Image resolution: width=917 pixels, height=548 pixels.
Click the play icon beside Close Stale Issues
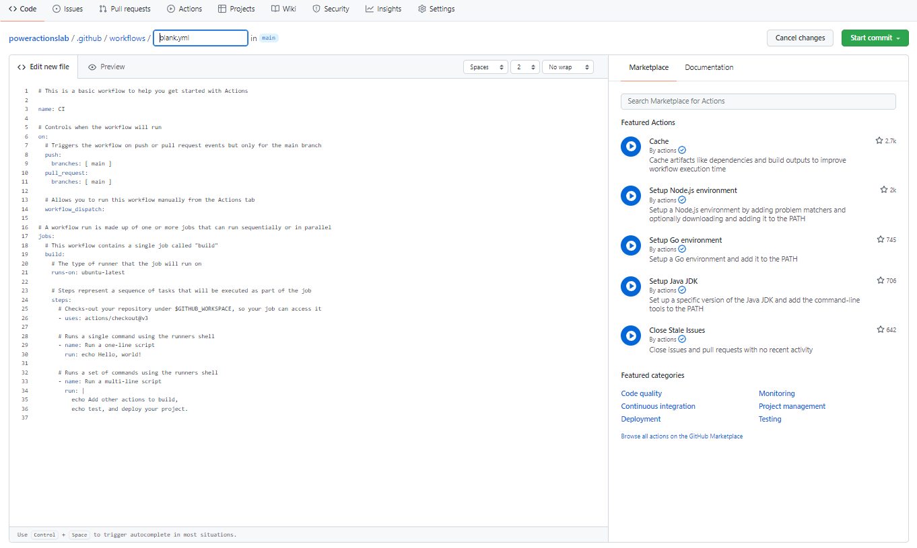coord(631,336)
